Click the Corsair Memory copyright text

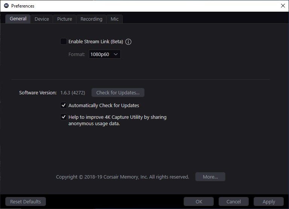click(x=123, y=177)
